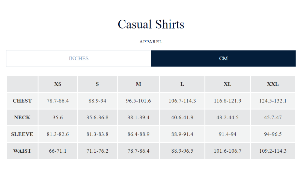Select the WAIST row label
Viewport: 306px width, 172px height.
[22, 151]
